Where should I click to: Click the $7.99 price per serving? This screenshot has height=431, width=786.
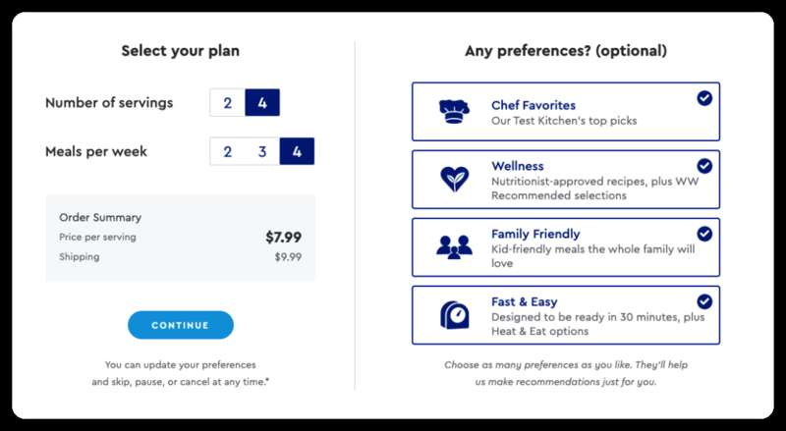[284, 237]
